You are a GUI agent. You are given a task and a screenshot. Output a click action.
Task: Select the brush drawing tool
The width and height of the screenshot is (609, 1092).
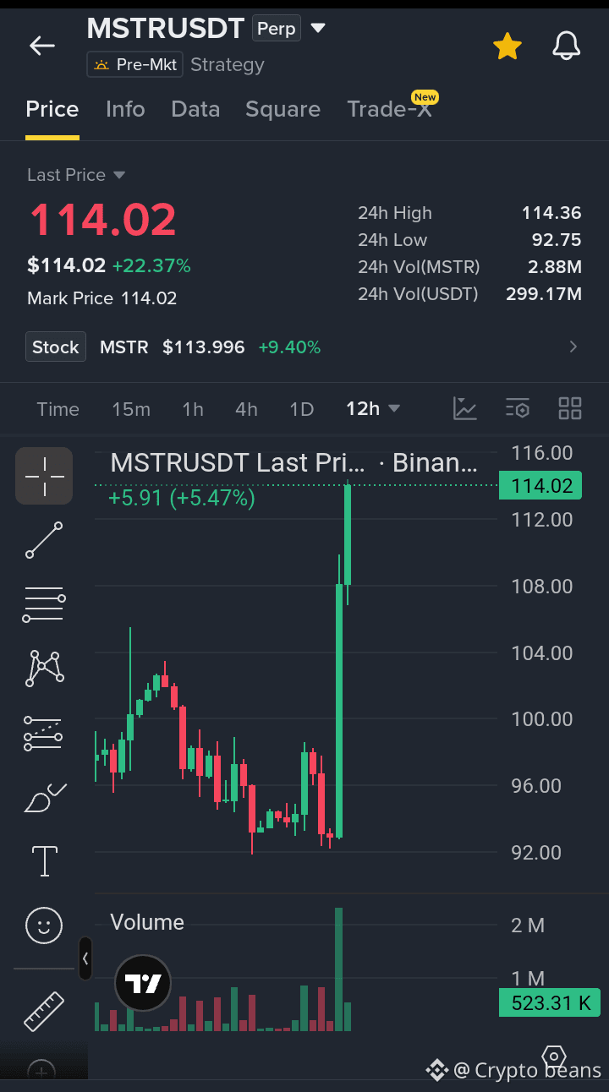(x=45, y=797)
